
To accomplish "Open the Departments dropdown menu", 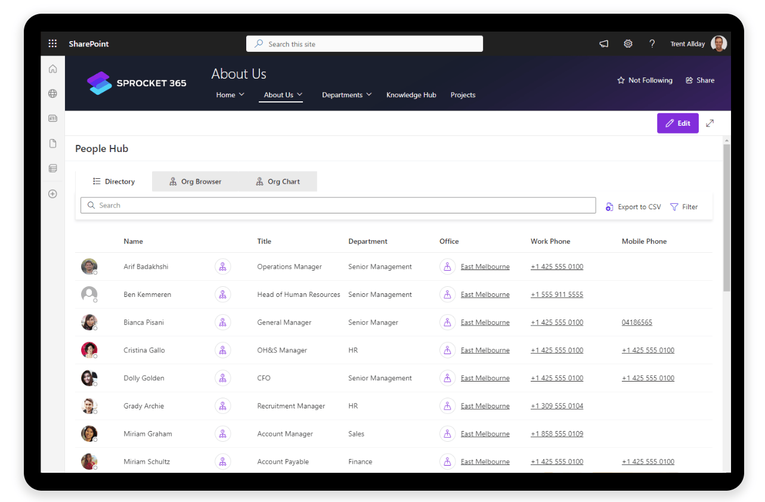I will tap(346, 95).
